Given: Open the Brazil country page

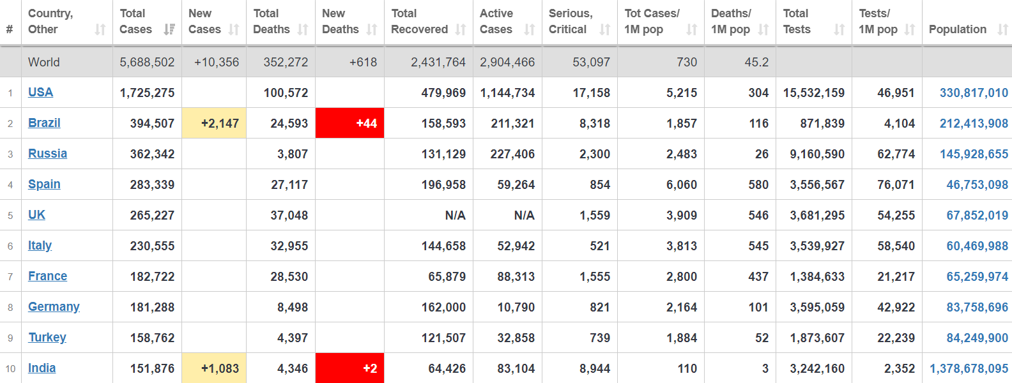Looking at the screenshot, I should tap(44, 123).
